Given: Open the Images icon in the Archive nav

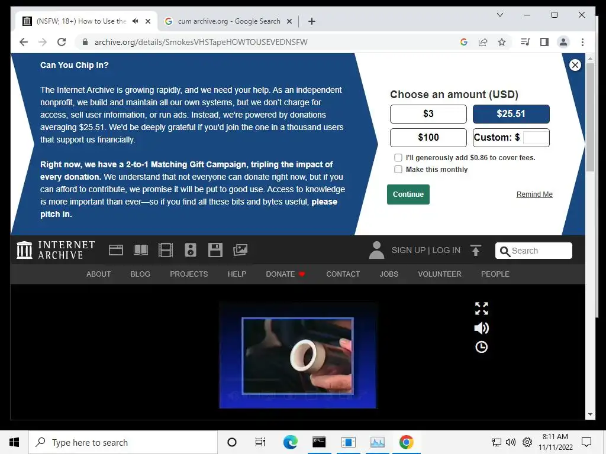Looking at the screenshot, I should [240, 250].
